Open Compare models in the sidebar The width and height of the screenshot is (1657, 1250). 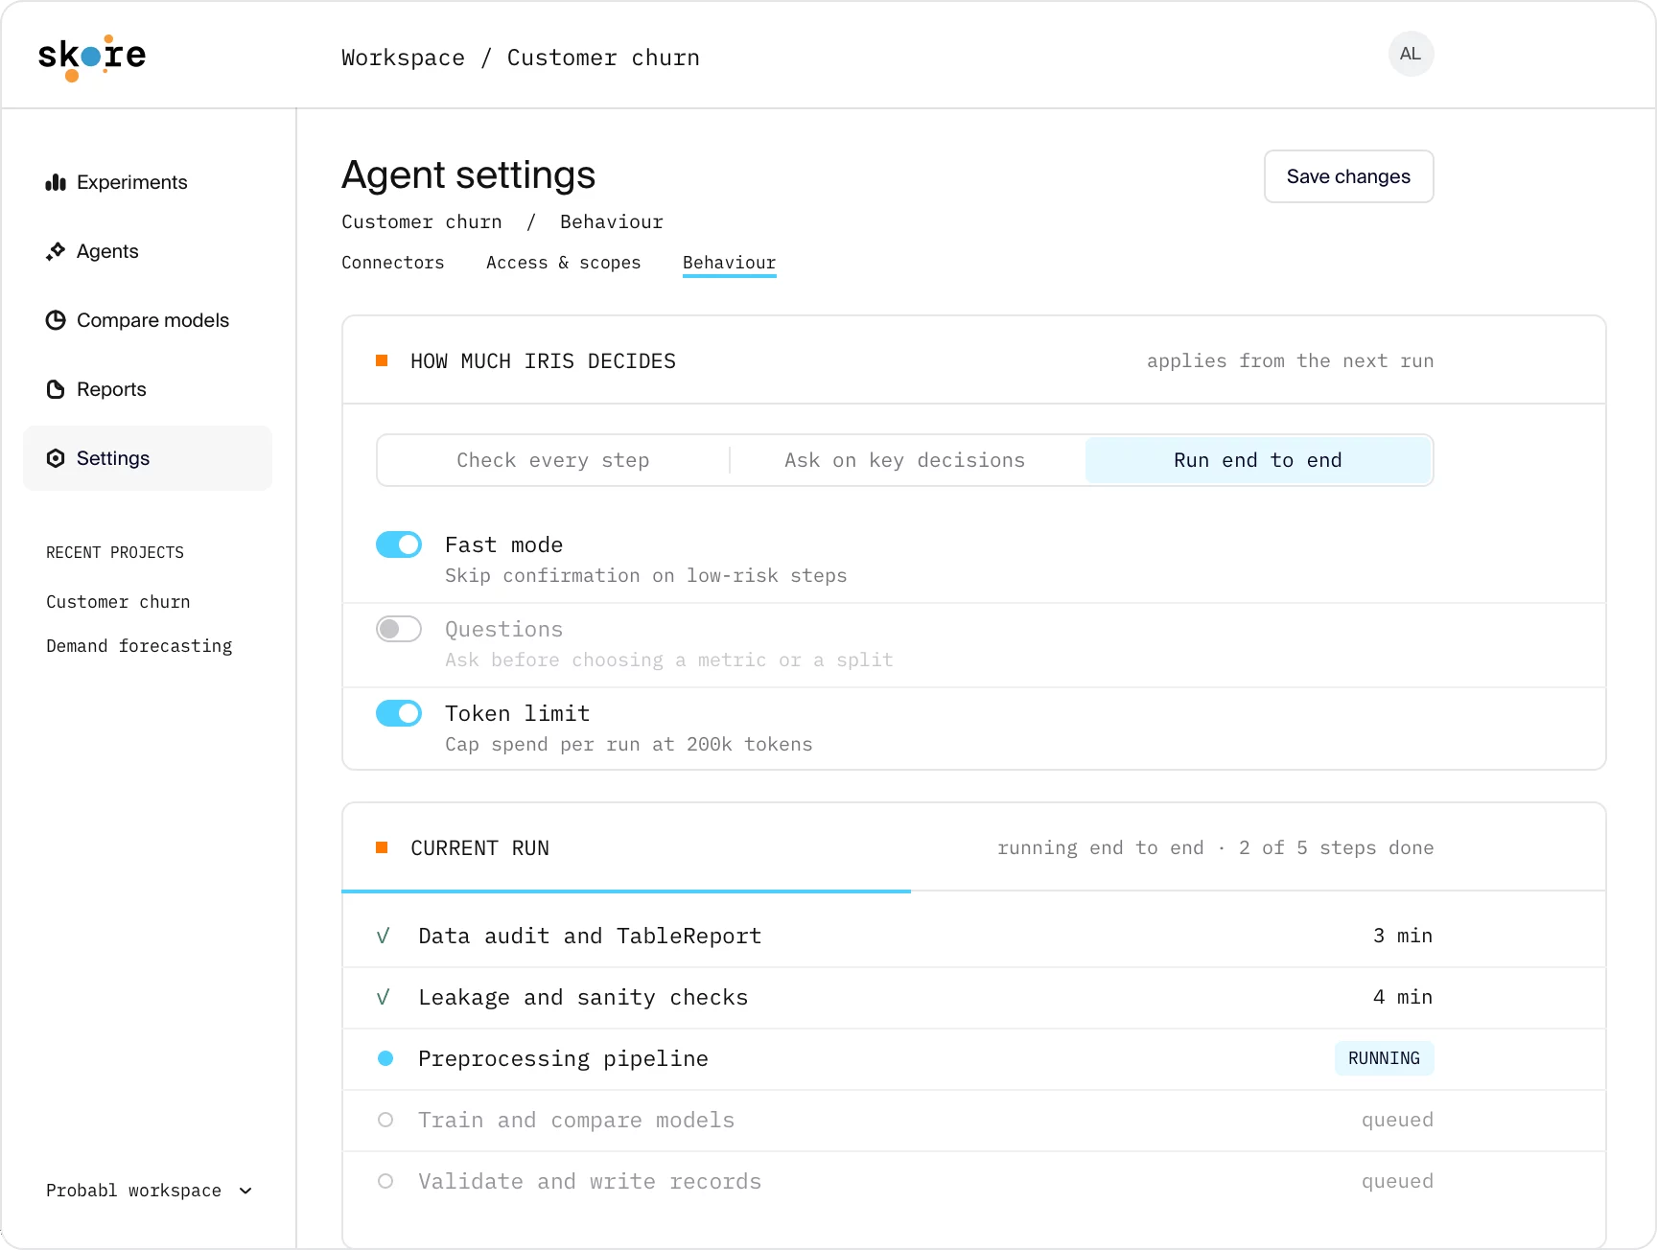[x=148, y=320]
